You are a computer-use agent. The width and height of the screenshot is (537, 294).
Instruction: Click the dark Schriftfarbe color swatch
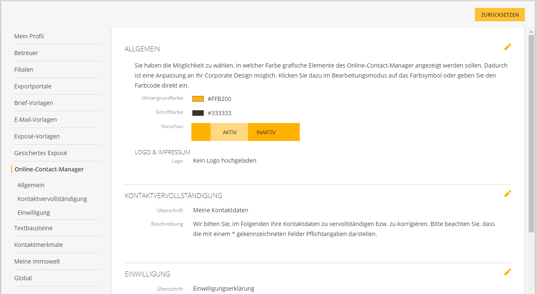[198, 113]
